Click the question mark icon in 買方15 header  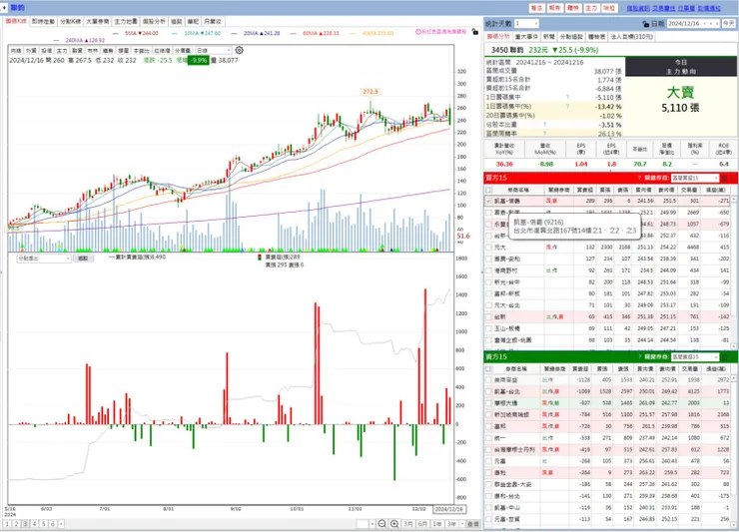point(639,178)
